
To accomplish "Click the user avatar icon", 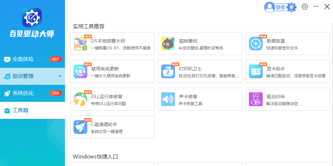I will click(x=270, y=7).
